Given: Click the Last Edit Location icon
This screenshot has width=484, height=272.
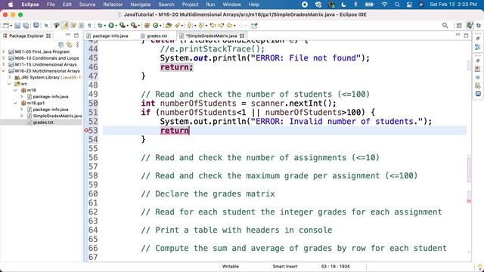Looking at the screenshot, I should pos(213,25).
